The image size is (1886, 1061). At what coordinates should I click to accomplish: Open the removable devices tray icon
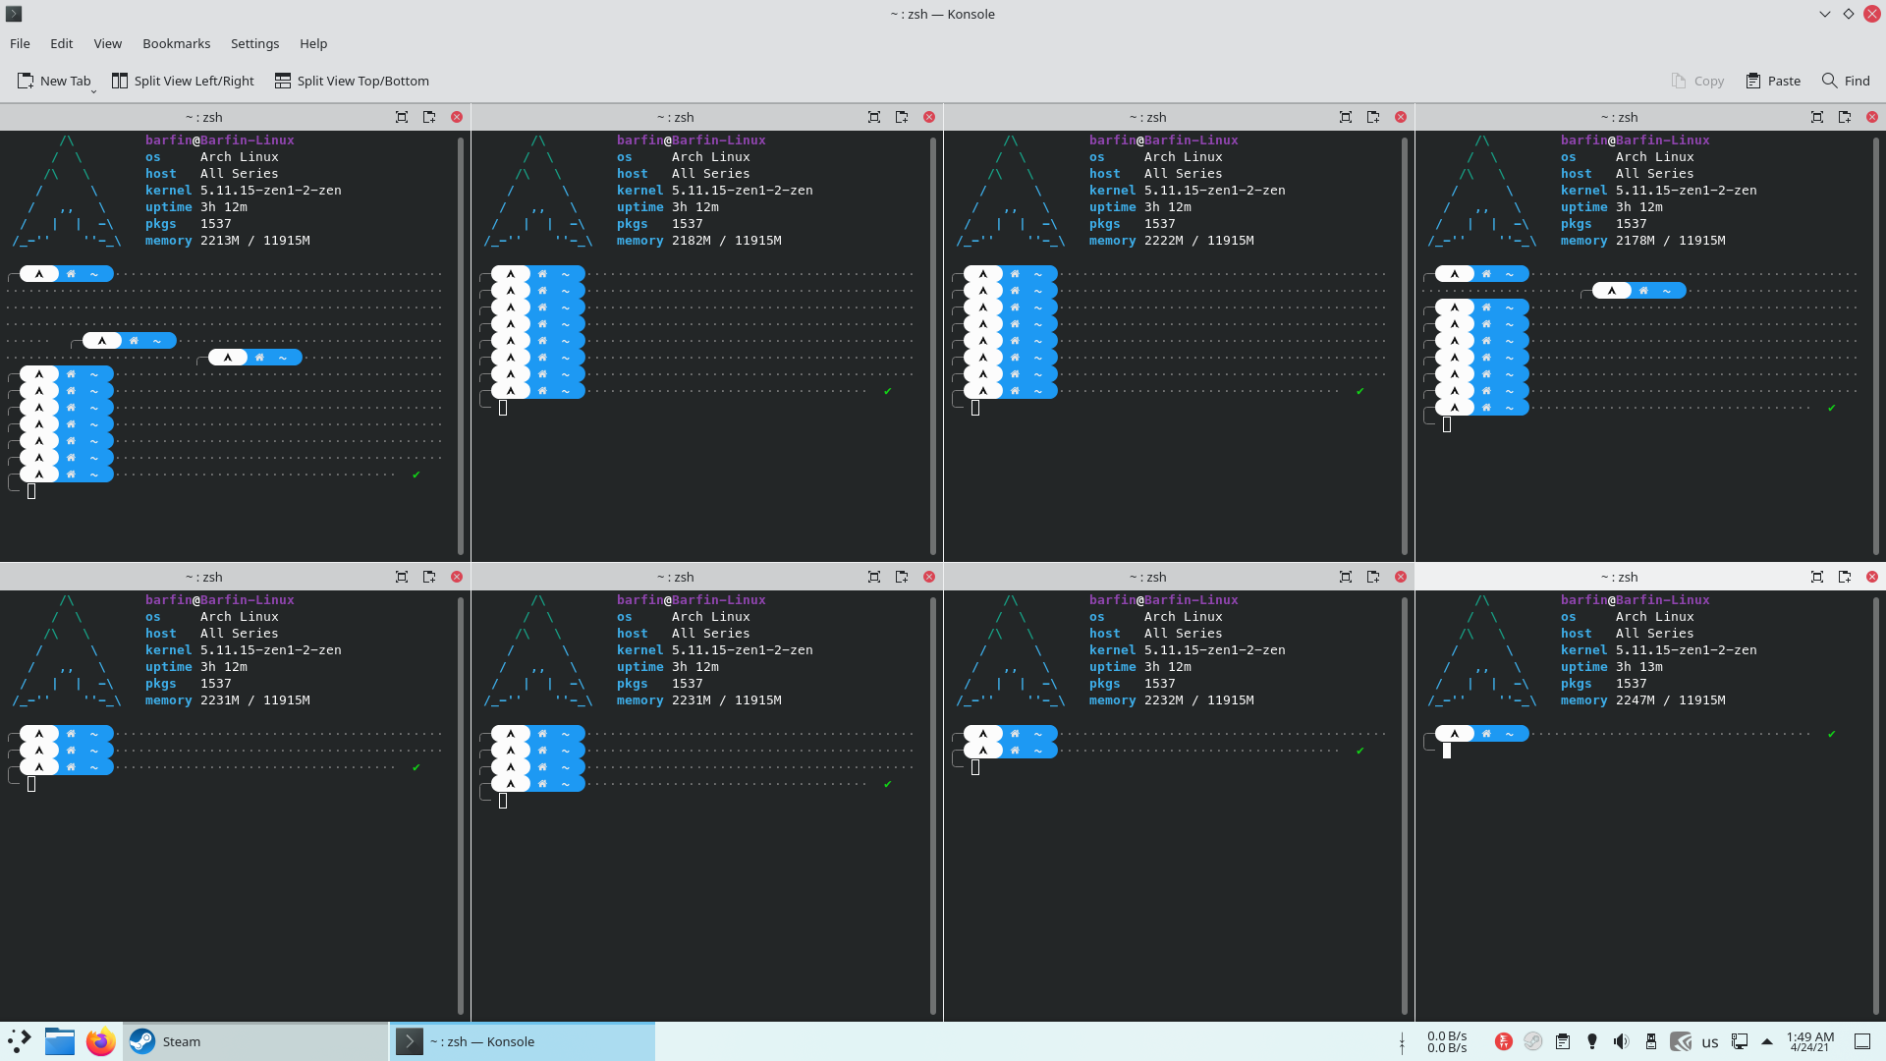click(x=1651, y=1041)
